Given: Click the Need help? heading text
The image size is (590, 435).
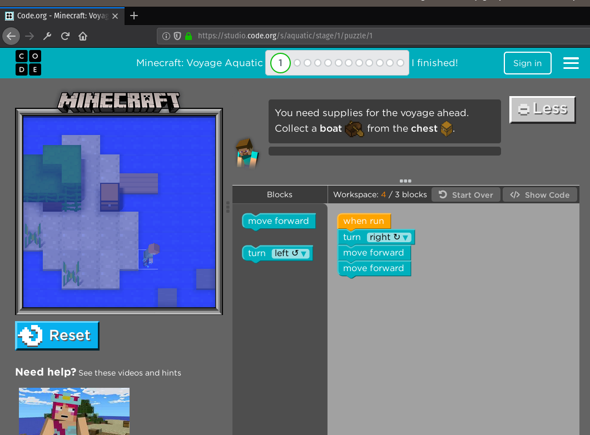Looking at the screenshot, I should (x=46, y=372).
